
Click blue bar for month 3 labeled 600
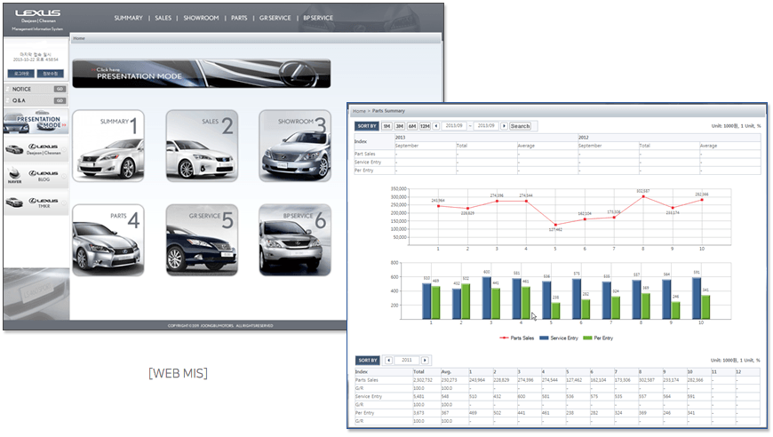(487, 298)
